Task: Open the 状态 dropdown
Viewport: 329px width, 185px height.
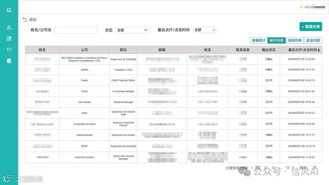Action: point(132,30)
